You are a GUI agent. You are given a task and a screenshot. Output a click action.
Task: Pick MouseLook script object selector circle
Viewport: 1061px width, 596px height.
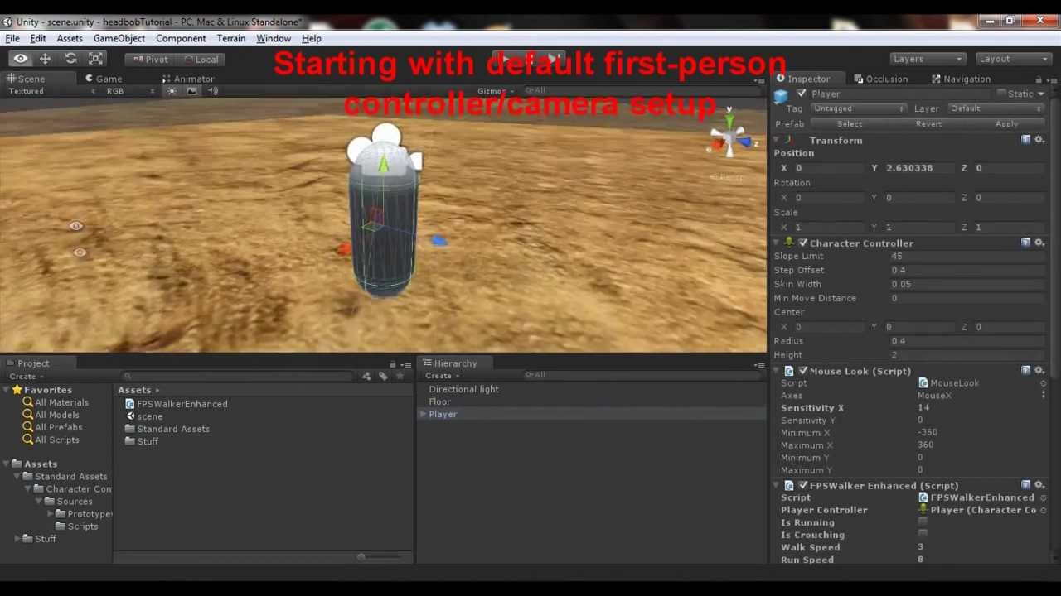pos(1044,383)
